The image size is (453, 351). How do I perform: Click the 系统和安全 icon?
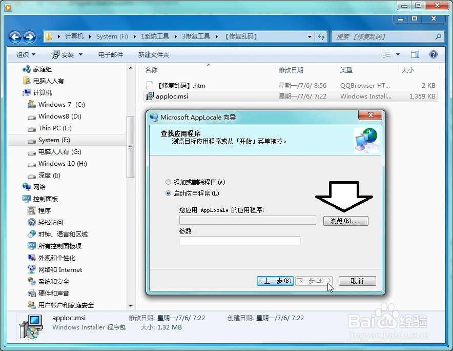pyautogui.click(x=31, y=281)
